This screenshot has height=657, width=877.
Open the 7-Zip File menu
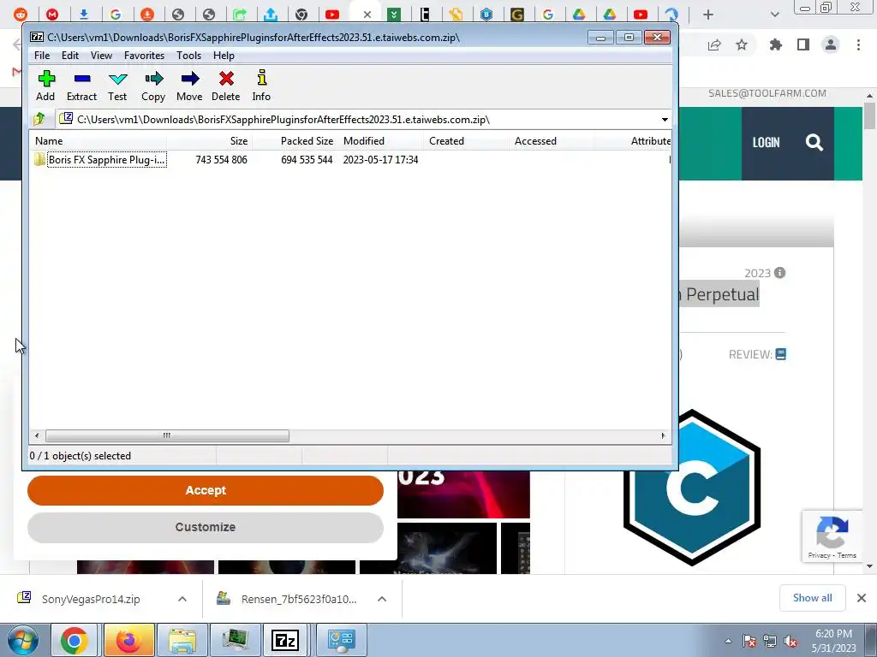pyautogui.click(x=42, y=56)
